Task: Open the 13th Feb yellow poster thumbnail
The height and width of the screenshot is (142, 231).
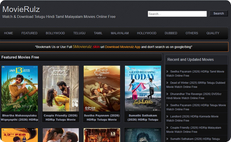Action: pos(19,135)
